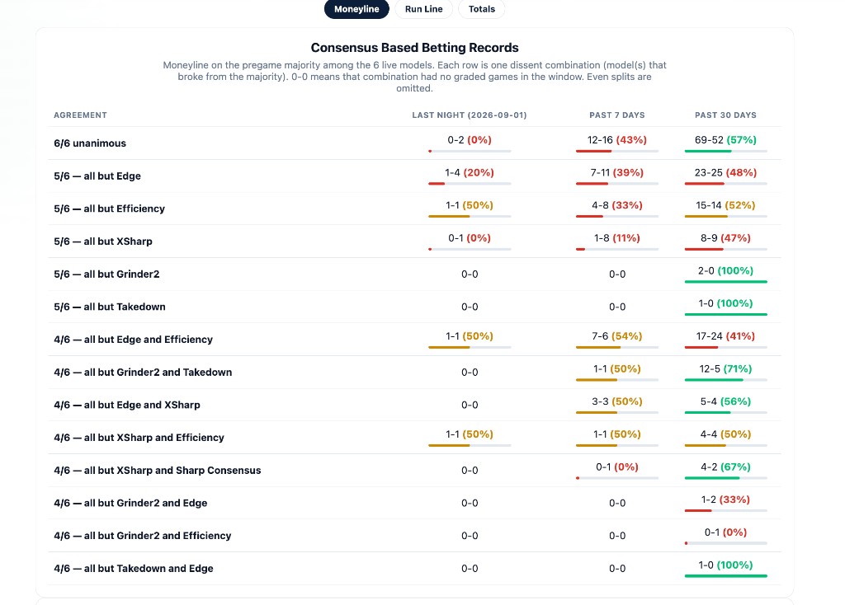Select the 5/6 — all but Edge row label
Screen dimensions: 845x605
97,176
